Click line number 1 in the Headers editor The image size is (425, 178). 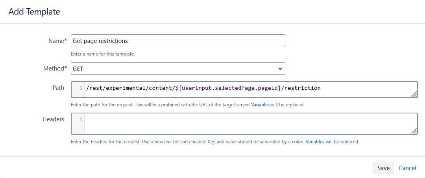pyautogui.click(x=81, y=119)
